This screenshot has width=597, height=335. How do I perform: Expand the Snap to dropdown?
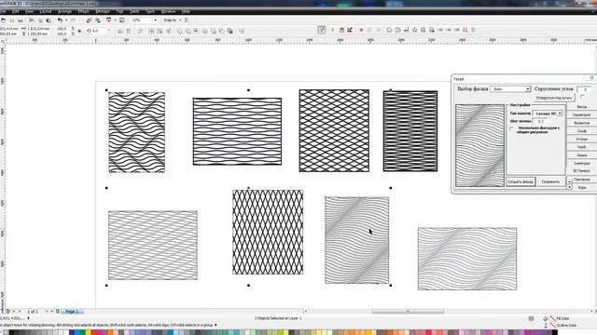180,20
